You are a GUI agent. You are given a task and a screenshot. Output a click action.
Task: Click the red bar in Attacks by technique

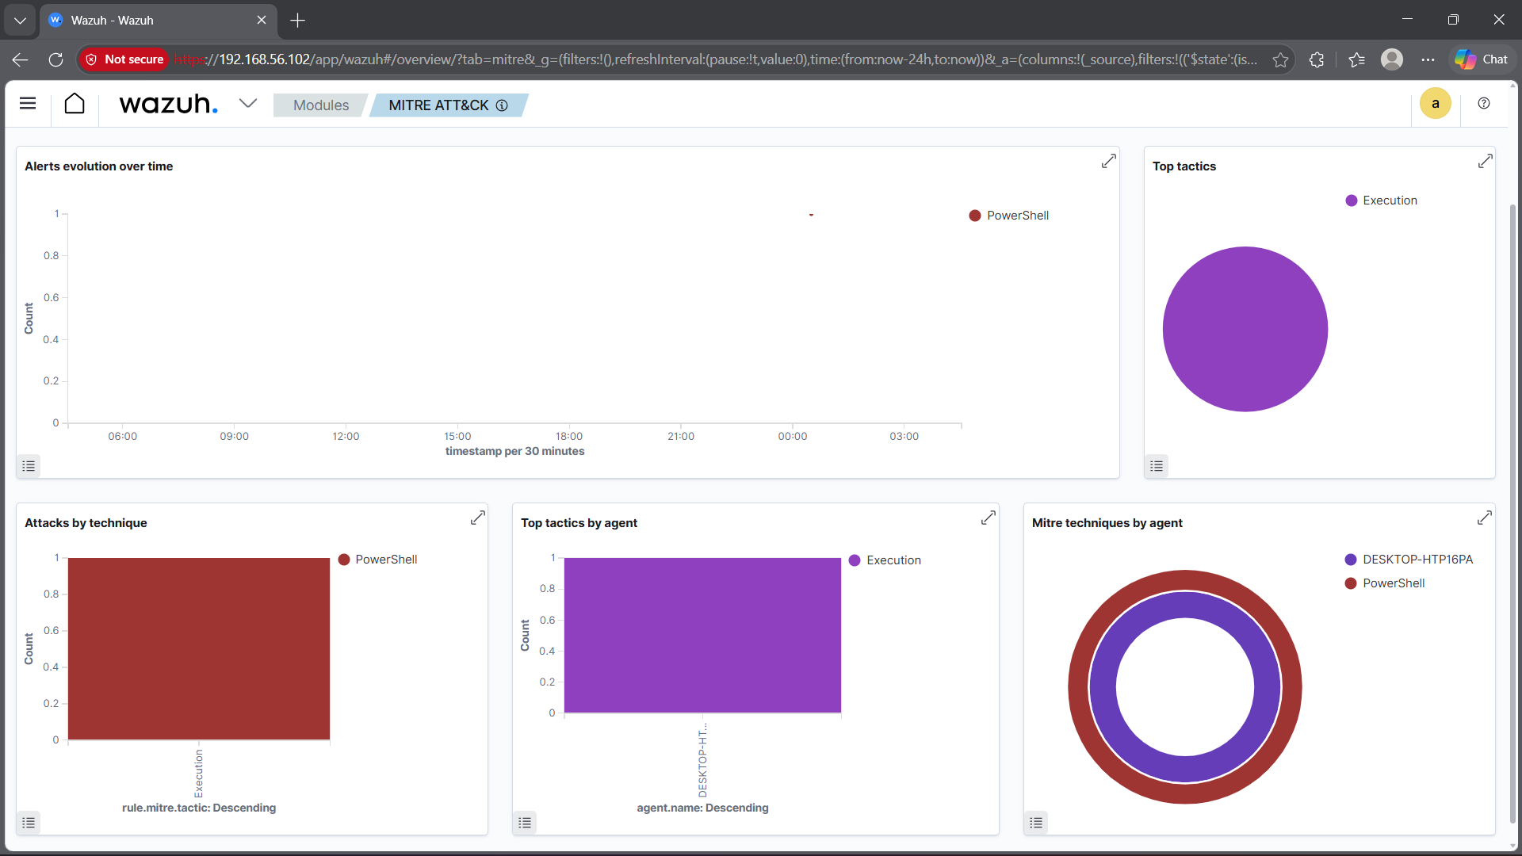pos(199,649)
